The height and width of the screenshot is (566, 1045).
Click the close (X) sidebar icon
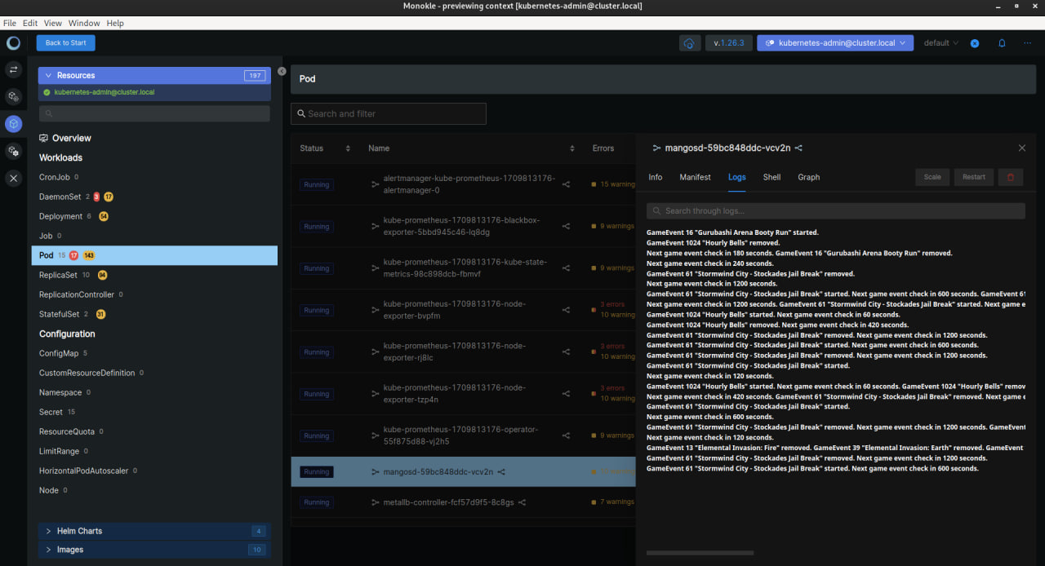(13, 178)
